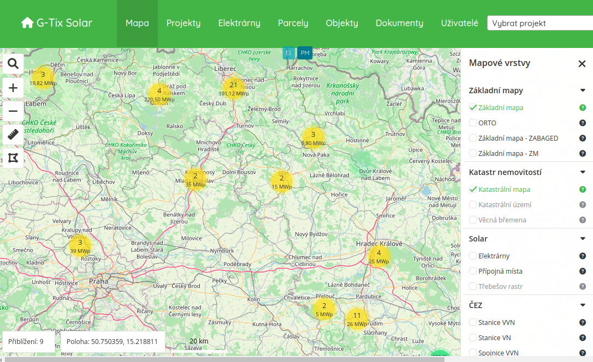Click the 4 cluster 220,50 MWp
The image size is (593, 362).
pyautogui.click(x=159, y=95)
